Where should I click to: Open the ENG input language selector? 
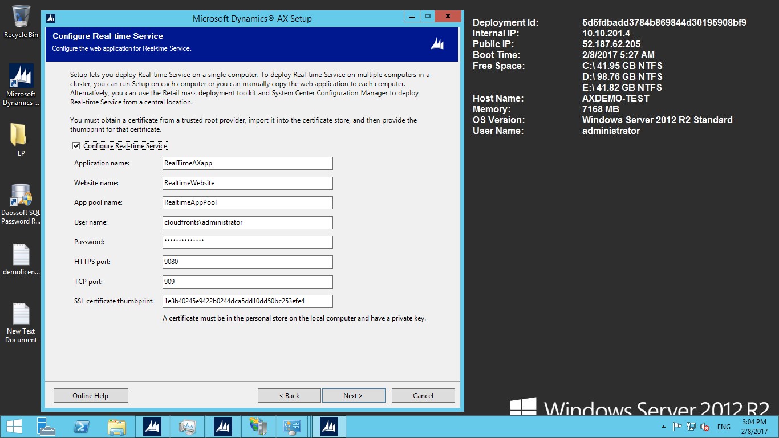click(724, 427)
